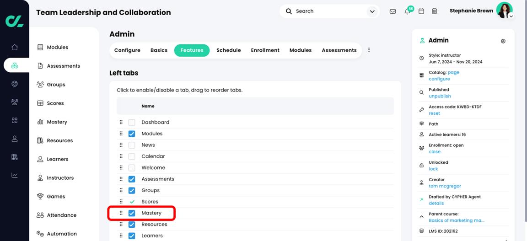Enable the Calendar tab checkbox
Image resolution: width=527 pixels, height=241 pixels.
(x=132, y=156)
